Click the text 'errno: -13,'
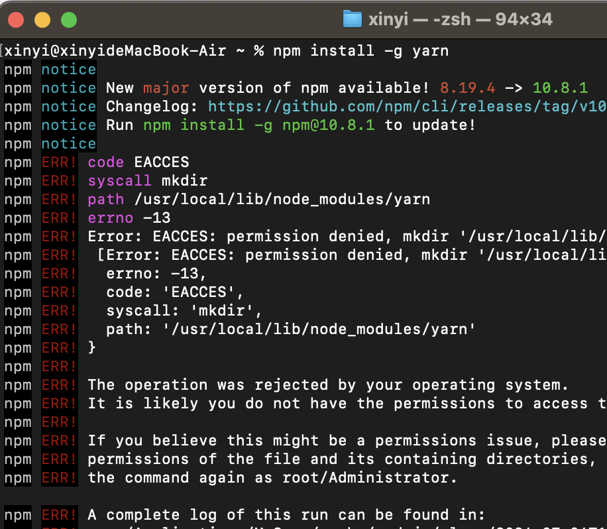607x529 pixels. [156, 274]
